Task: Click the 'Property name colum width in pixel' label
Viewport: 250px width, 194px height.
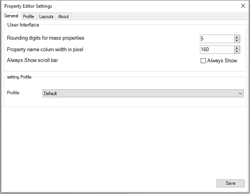Action: (x=45, y=50)
